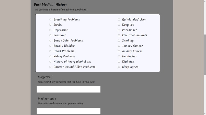Check the Kidney Problems checkbox
This screenshot has height=115, width=206.
click(50, 56)
